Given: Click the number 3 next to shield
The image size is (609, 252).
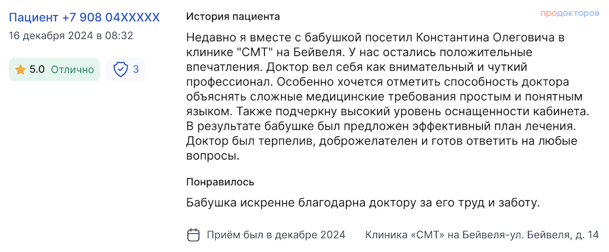Looking at the screenshot, I should click(x=136, y=69).
